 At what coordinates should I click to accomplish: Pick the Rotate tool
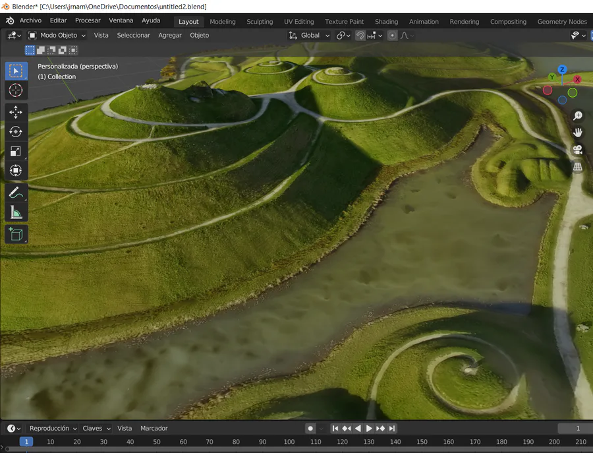click(16, 132)
